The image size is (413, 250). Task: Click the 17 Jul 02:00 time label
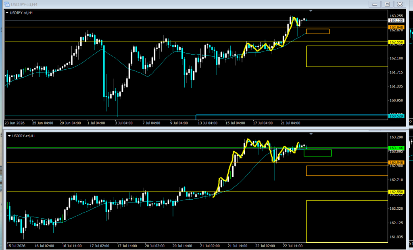tap(99, 246)
